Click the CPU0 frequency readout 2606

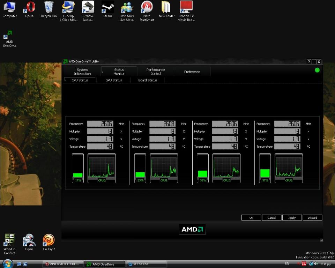pyautogui.click(x=100, y=124)
